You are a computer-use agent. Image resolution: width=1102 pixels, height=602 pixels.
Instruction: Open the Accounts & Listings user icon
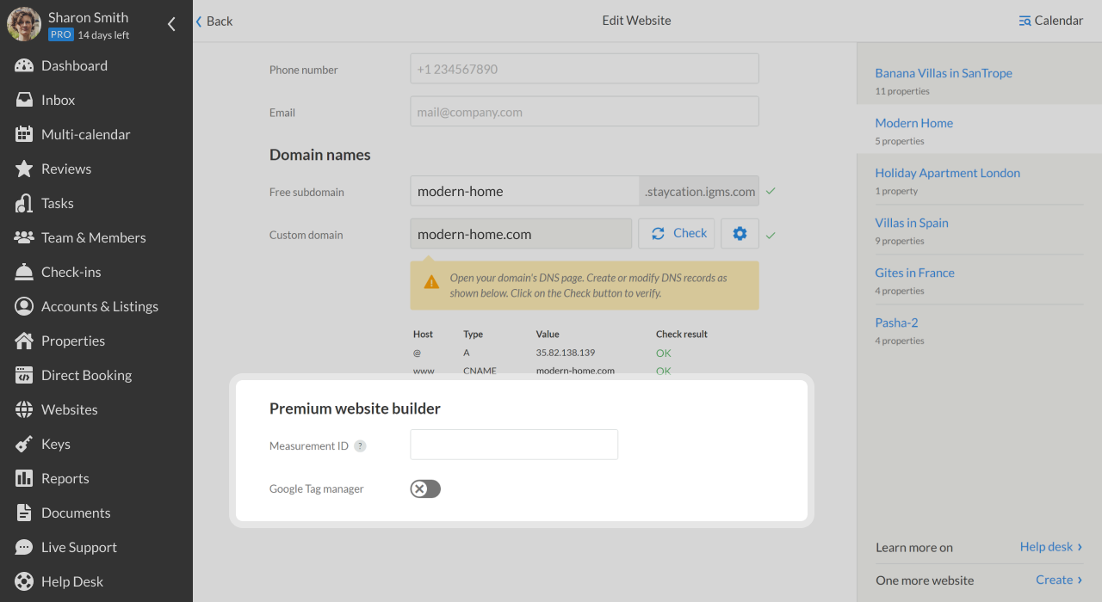click(x=24, y=306)
